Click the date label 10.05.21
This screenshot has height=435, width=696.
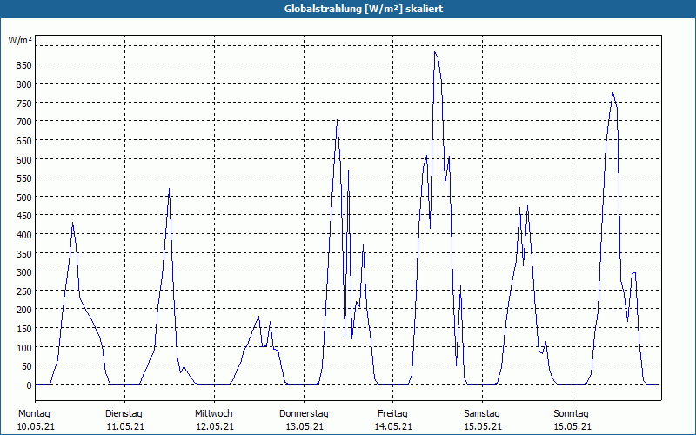tap(36, 427)
